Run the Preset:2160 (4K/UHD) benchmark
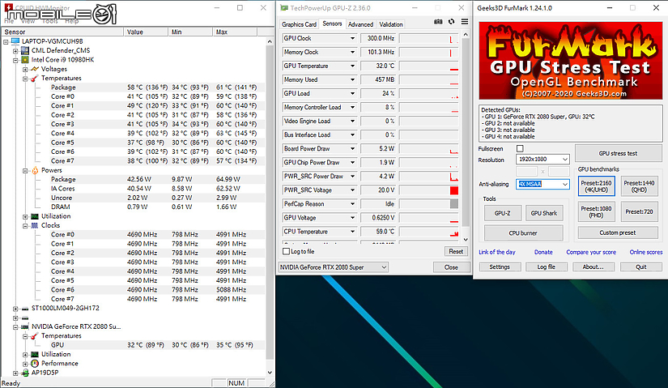Image resolution: width=668 pixels, height=388 pixels. 596,186
